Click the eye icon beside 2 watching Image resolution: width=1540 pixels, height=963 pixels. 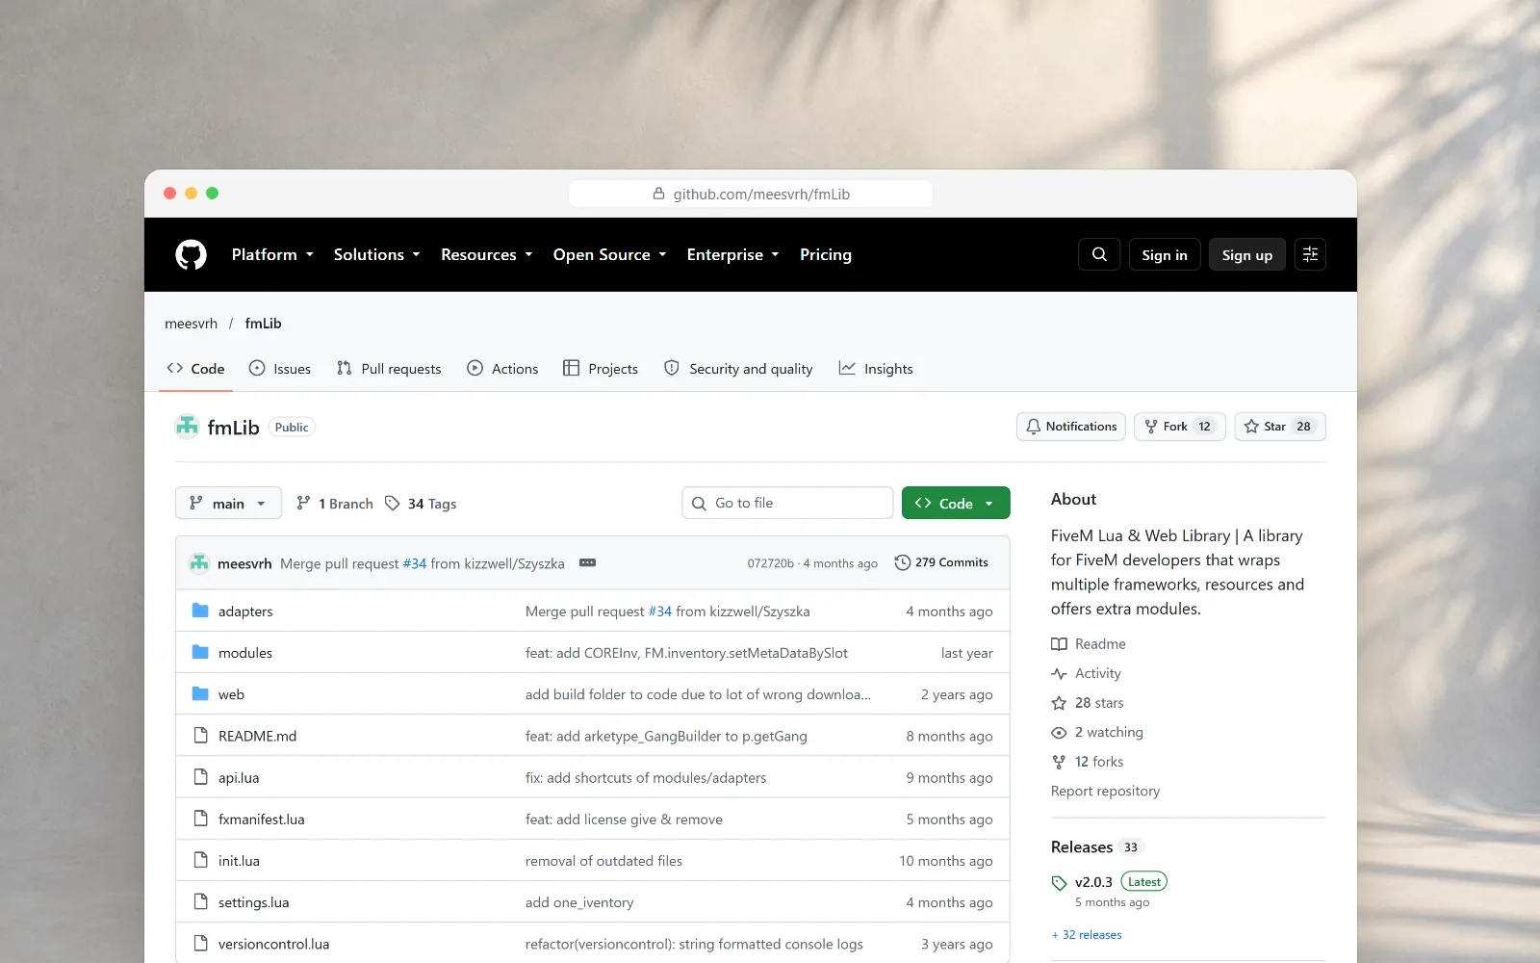[x=1059, y=733]
